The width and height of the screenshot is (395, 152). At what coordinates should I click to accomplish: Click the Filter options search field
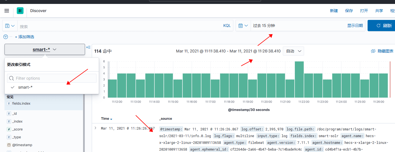(x=52, y=78)
